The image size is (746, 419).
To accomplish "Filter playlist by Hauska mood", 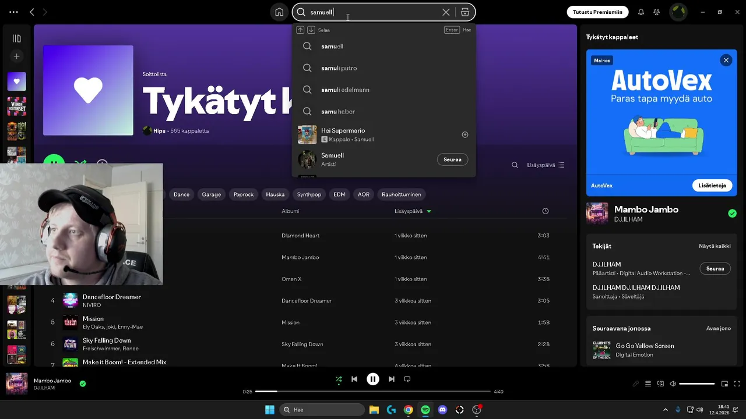I will (275, 194).
